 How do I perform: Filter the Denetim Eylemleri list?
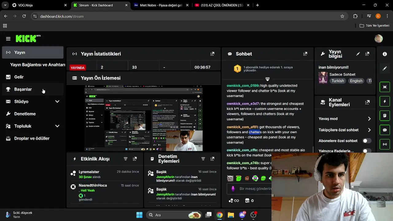(x=203, y=159)
